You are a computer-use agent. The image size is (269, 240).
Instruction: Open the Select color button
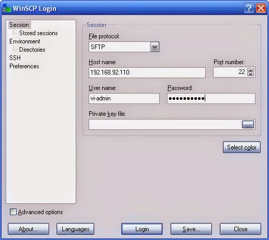click(242, 147)
